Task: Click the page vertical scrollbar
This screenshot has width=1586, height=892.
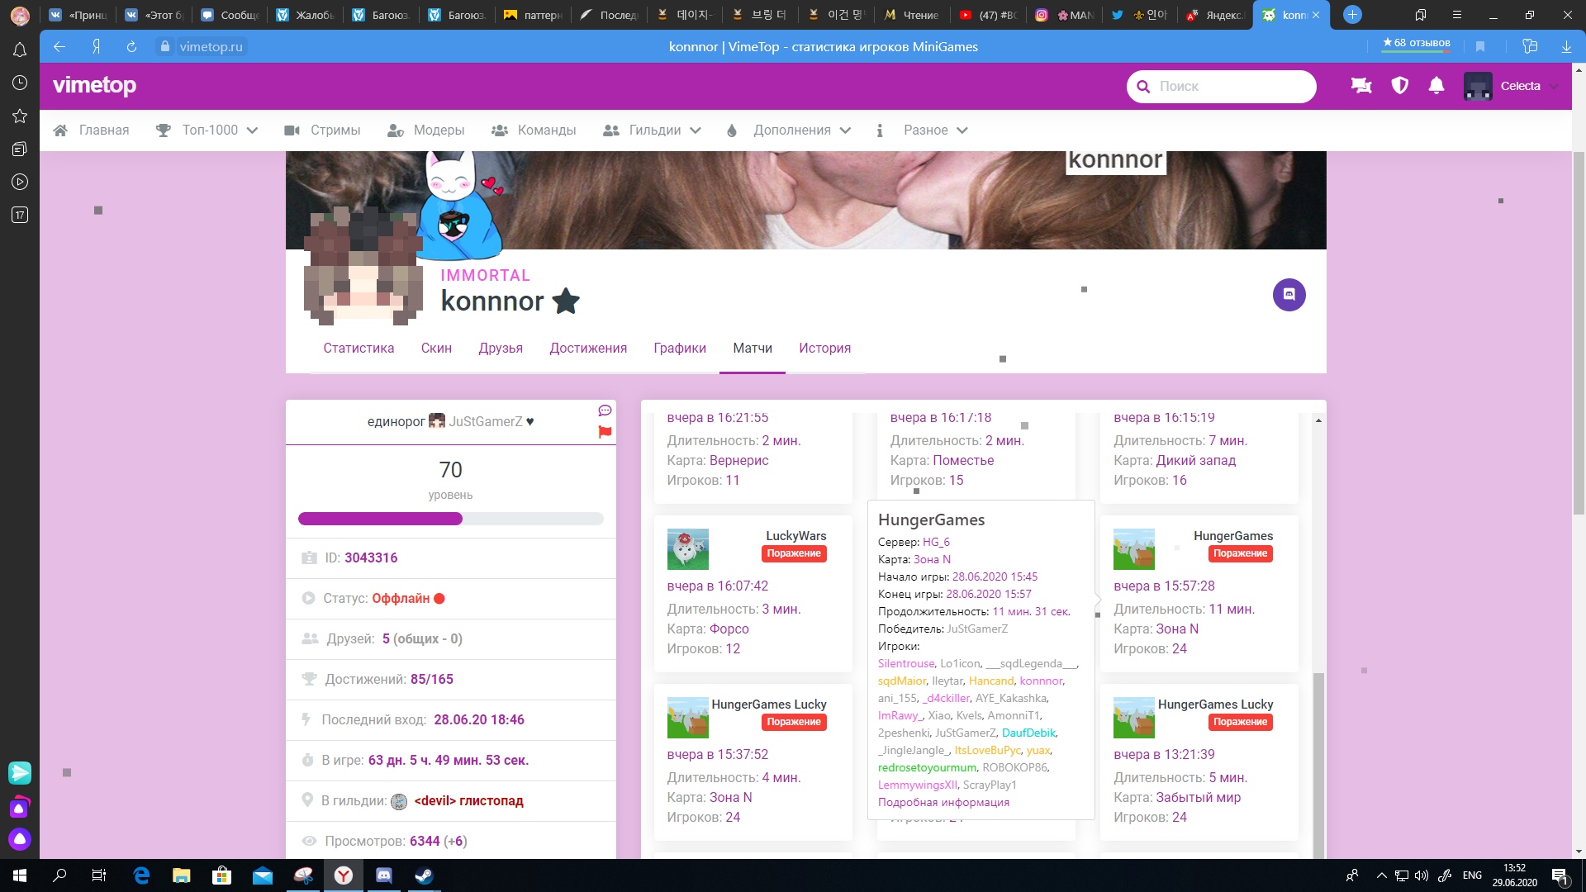Action: 1579,334
